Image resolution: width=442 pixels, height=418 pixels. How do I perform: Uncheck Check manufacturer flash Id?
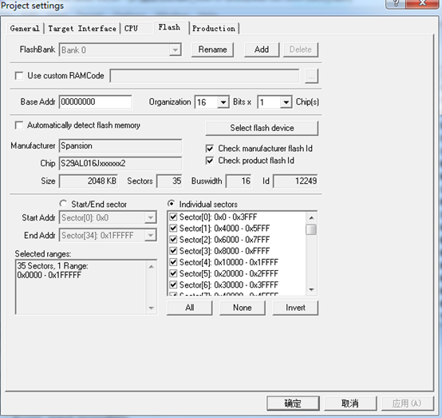click(210, 149)
